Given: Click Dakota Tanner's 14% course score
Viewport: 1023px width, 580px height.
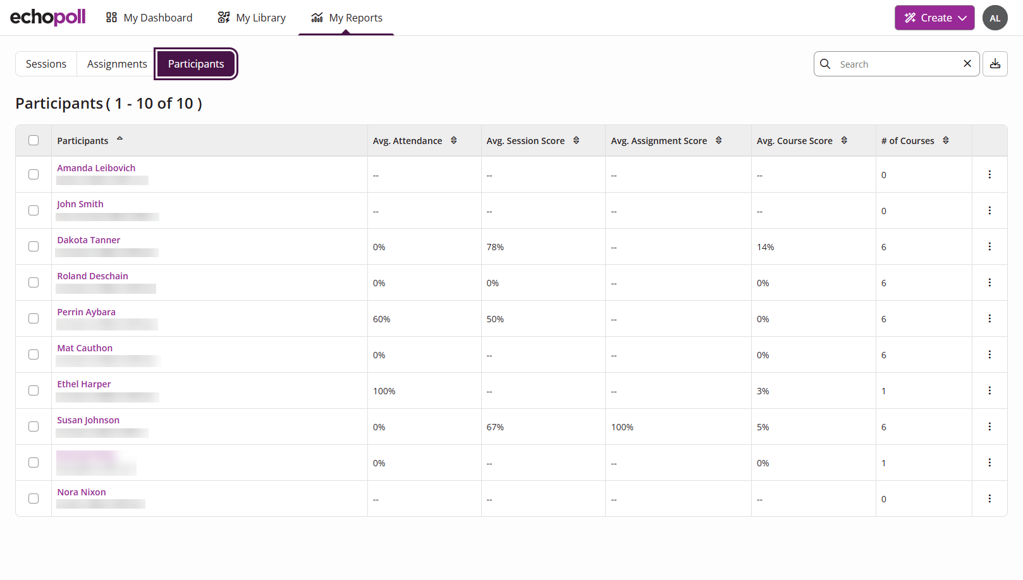Looking at the screenshot, I should coord(765,247).
